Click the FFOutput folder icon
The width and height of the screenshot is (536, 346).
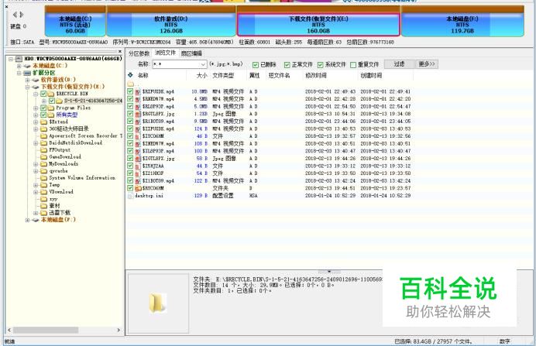coord(43,150)
